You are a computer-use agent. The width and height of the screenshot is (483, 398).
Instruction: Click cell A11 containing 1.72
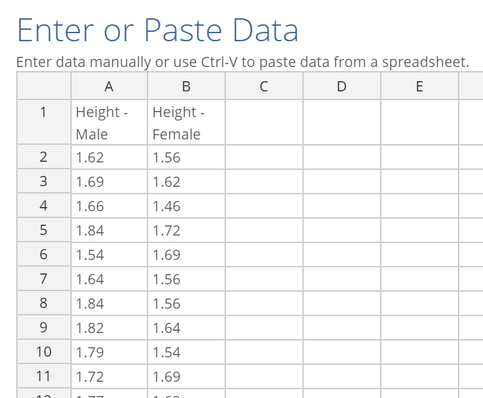pos(109,376)
